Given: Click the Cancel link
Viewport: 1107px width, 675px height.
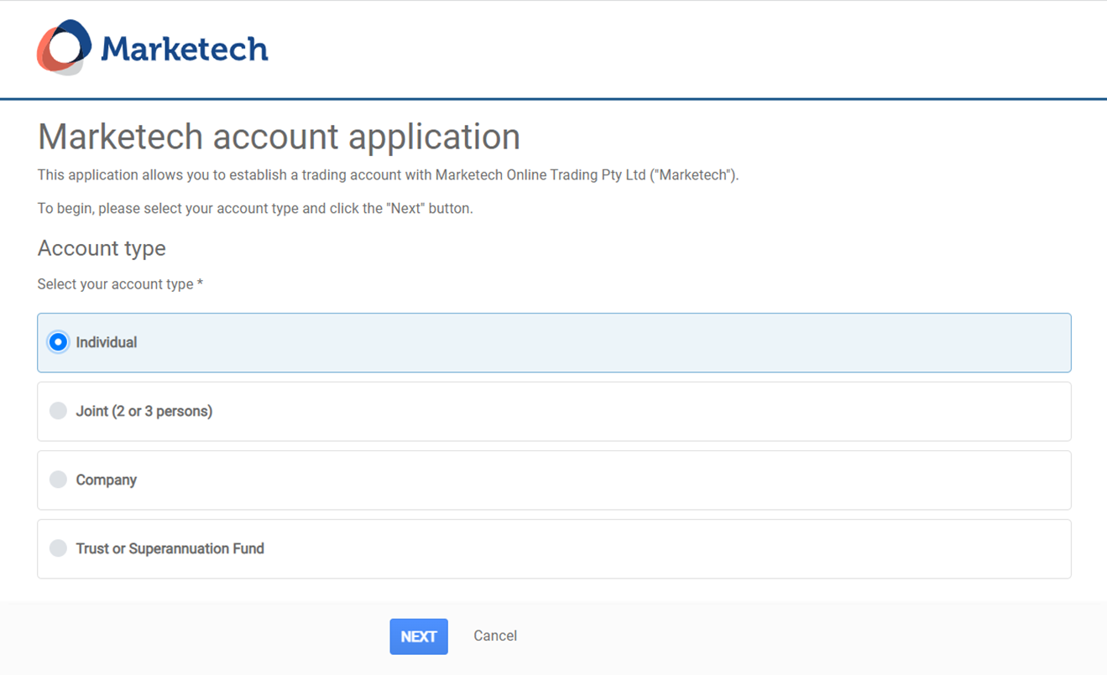Looking at the screenshot, I should (x=495, y=636).
